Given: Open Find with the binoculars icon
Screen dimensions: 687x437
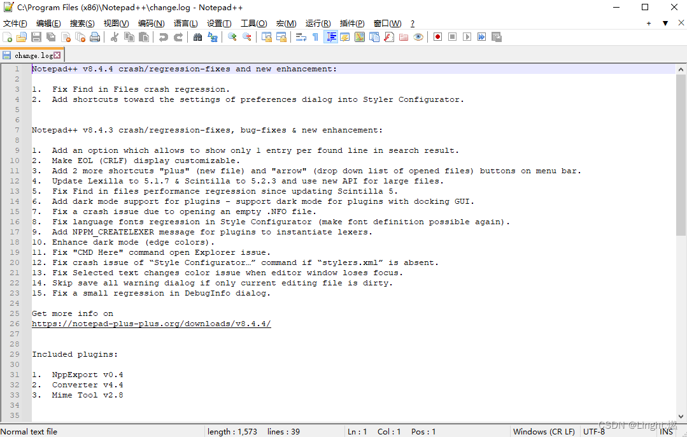Looking at the screenshot, I should point(197,37).
